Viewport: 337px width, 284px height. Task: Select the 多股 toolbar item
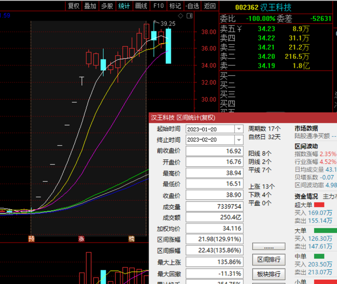tap(107, 6)
